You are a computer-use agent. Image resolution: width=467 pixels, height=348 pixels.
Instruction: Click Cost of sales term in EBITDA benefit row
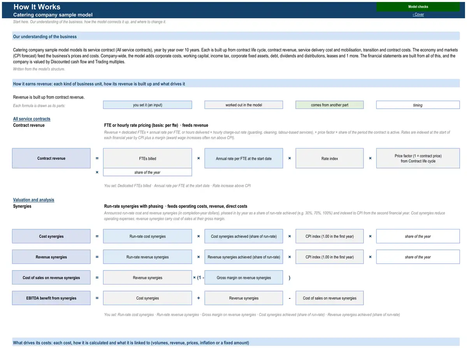coord(330,298)
